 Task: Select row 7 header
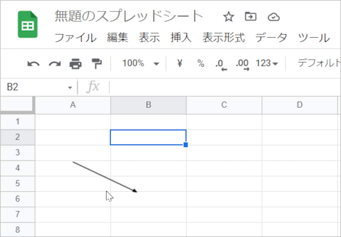tap(18, 215)
